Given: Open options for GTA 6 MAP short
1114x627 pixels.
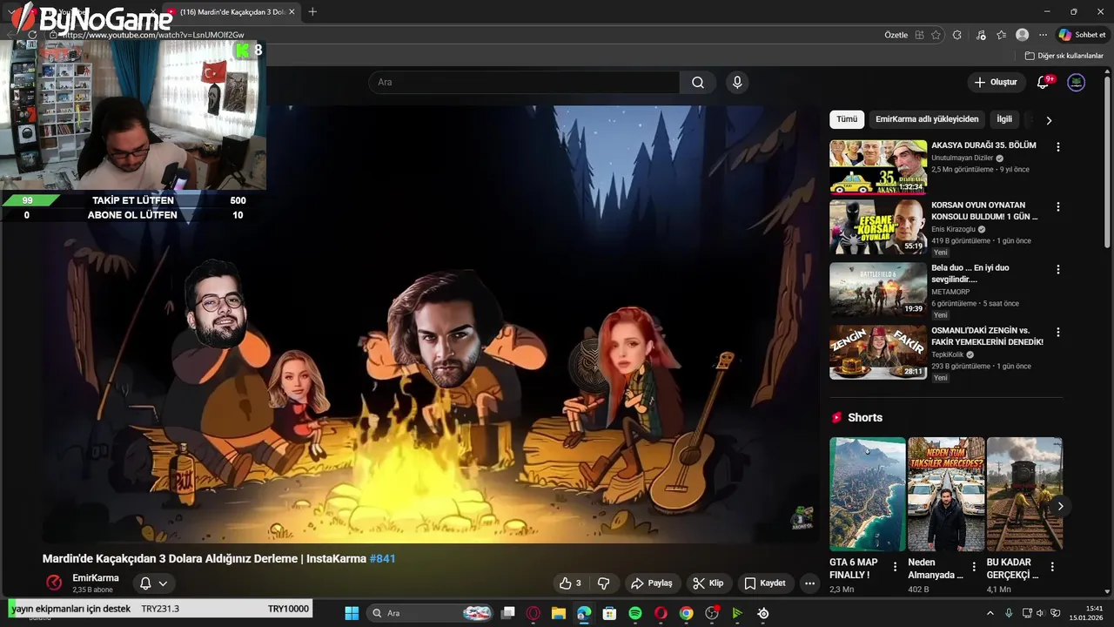Looking at the screenshot, I should pyautogui.click(x=895, y=567).
